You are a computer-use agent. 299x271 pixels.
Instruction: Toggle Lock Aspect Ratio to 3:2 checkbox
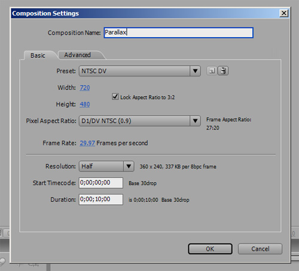[x=115, y=97]
